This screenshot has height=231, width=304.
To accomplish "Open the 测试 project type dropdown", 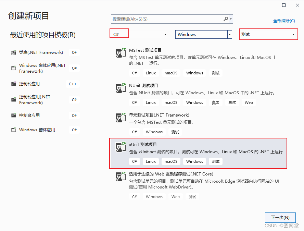I will [x=293, y=34].
